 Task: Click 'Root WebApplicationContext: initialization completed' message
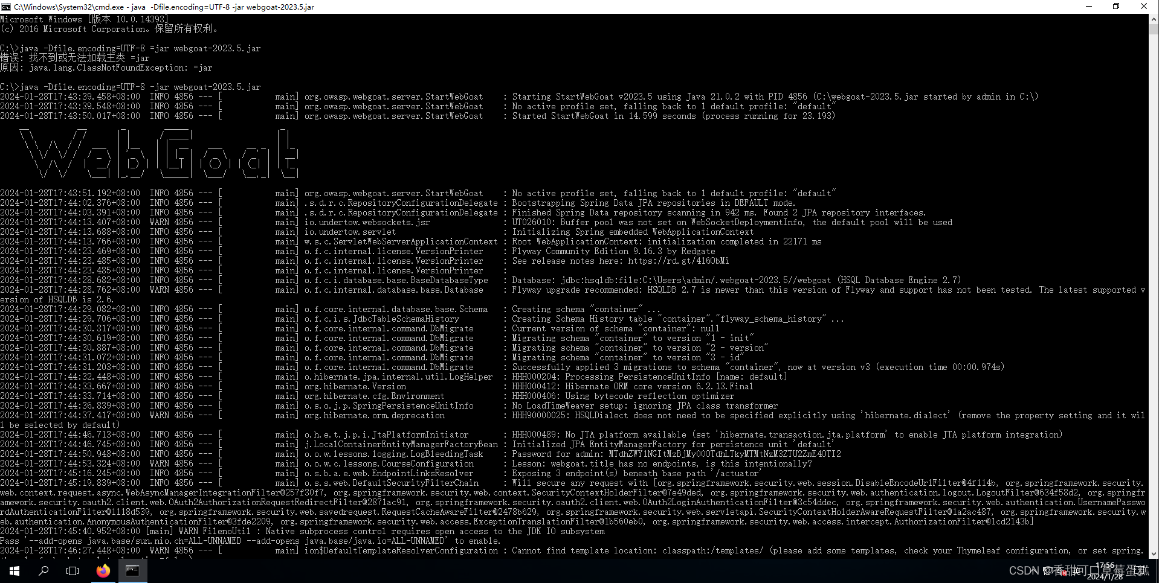tap(667, 241)
